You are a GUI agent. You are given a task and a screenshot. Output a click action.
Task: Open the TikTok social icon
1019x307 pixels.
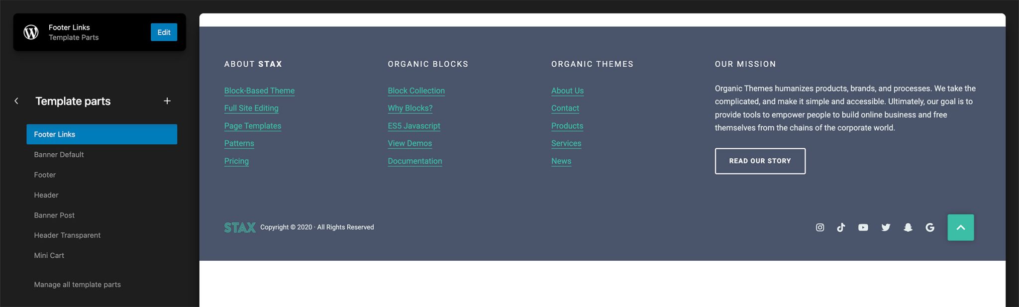tap(841, 227)
